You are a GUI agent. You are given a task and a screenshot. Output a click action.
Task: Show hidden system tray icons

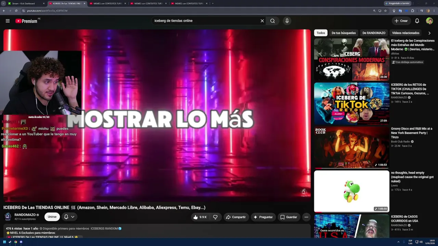pos(399,242)
